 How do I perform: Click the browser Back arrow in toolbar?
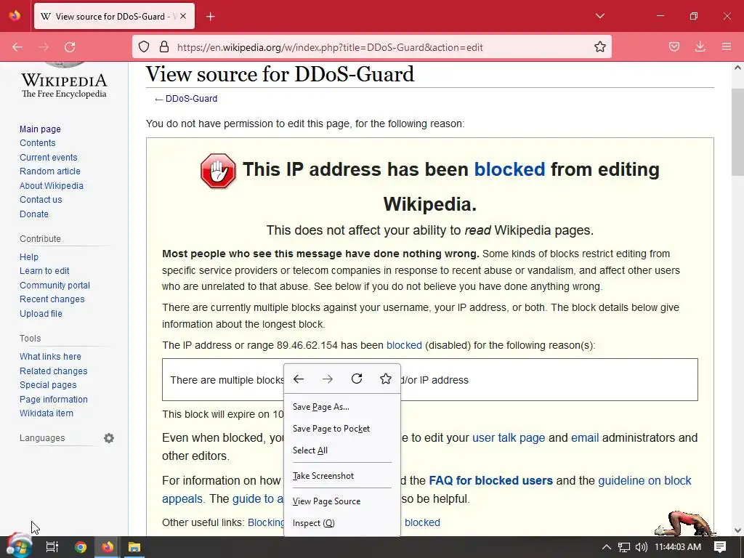17,47
